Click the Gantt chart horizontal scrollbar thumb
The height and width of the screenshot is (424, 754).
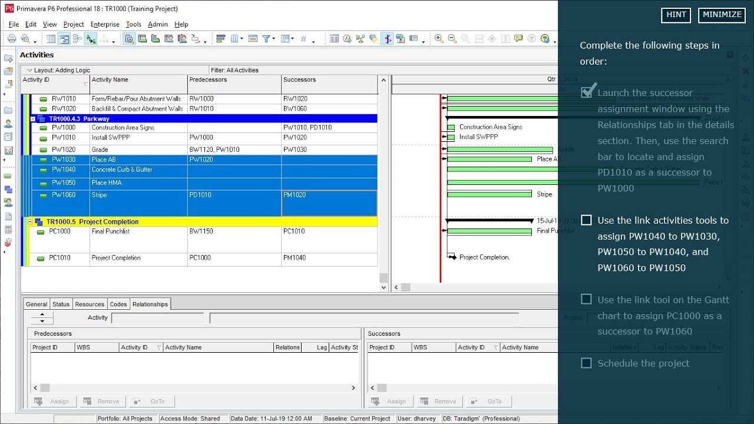click(x=405, y=287)
